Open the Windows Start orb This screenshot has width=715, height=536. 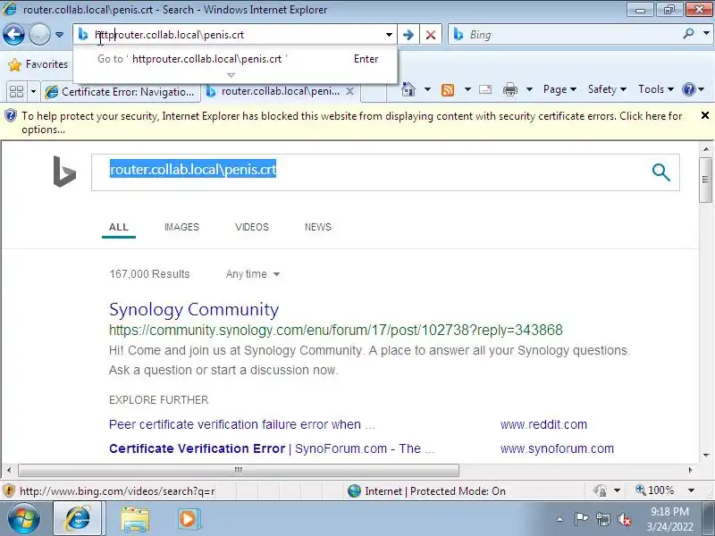[23, 518]
